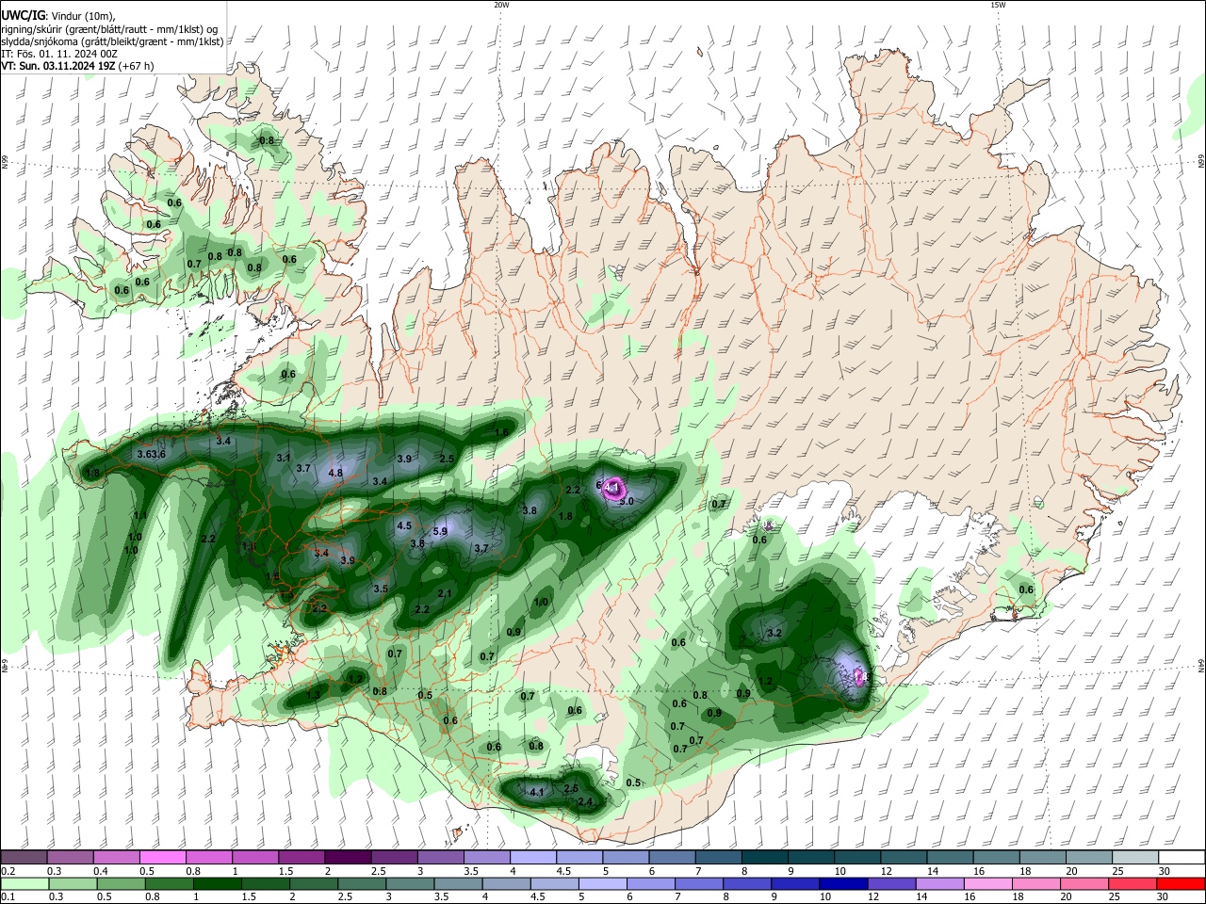Click the darkest green swatch in the rain legend
1206x904 pixels.
[x=217, y=883]
